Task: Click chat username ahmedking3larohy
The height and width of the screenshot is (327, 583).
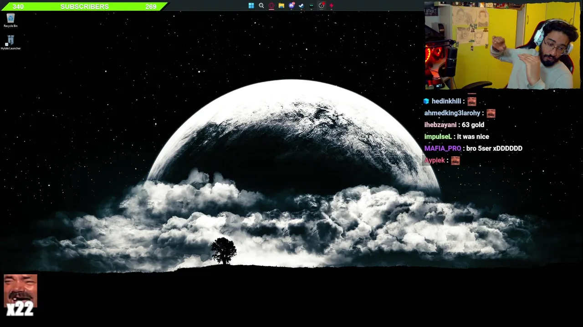Action: coord(452,113)
